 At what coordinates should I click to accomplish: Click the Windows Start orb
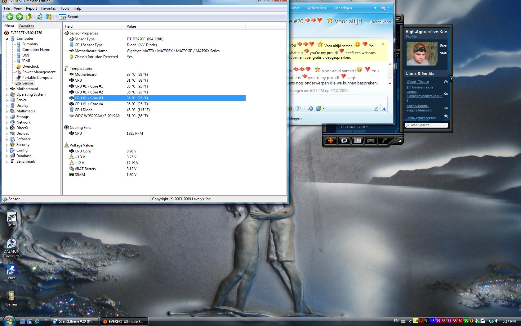(9, 321)
